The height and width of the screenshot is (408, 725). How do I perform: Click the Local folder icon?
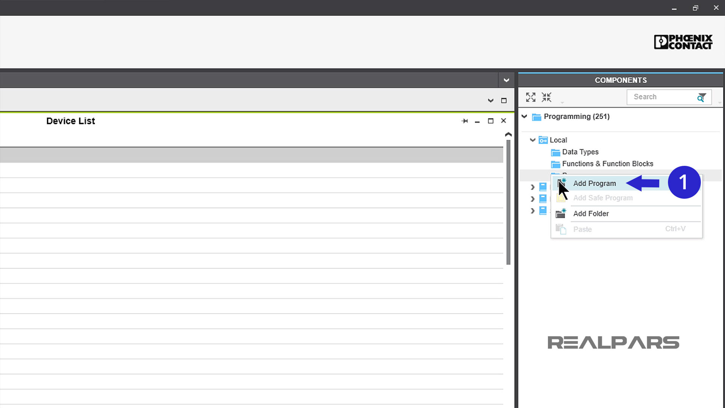click(543, 139)
